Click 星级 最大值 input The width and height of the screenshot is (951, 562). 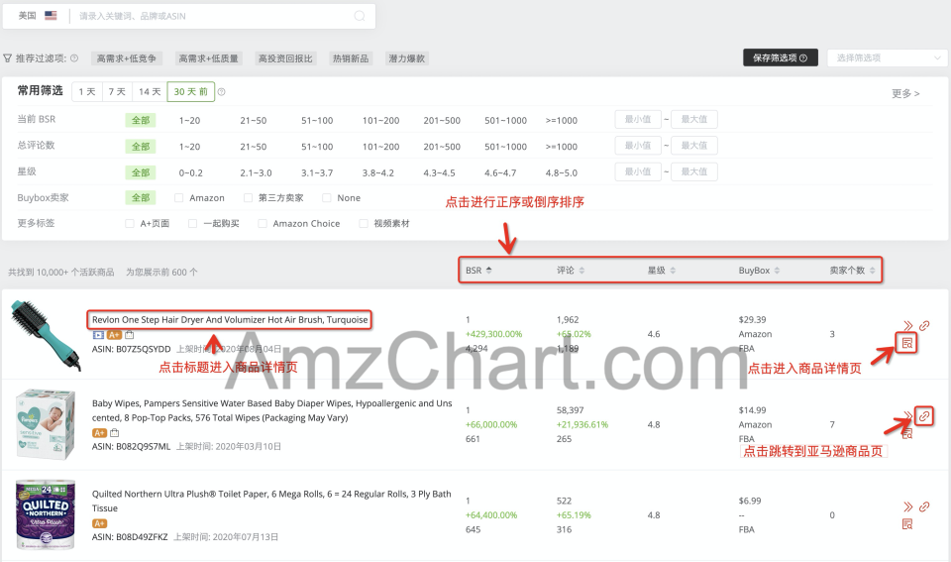pos(694,171)
